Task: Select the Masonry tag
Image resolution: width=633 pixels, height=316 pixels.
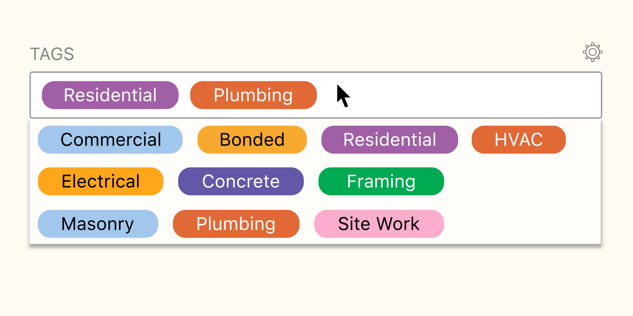Action: (97, 224)
